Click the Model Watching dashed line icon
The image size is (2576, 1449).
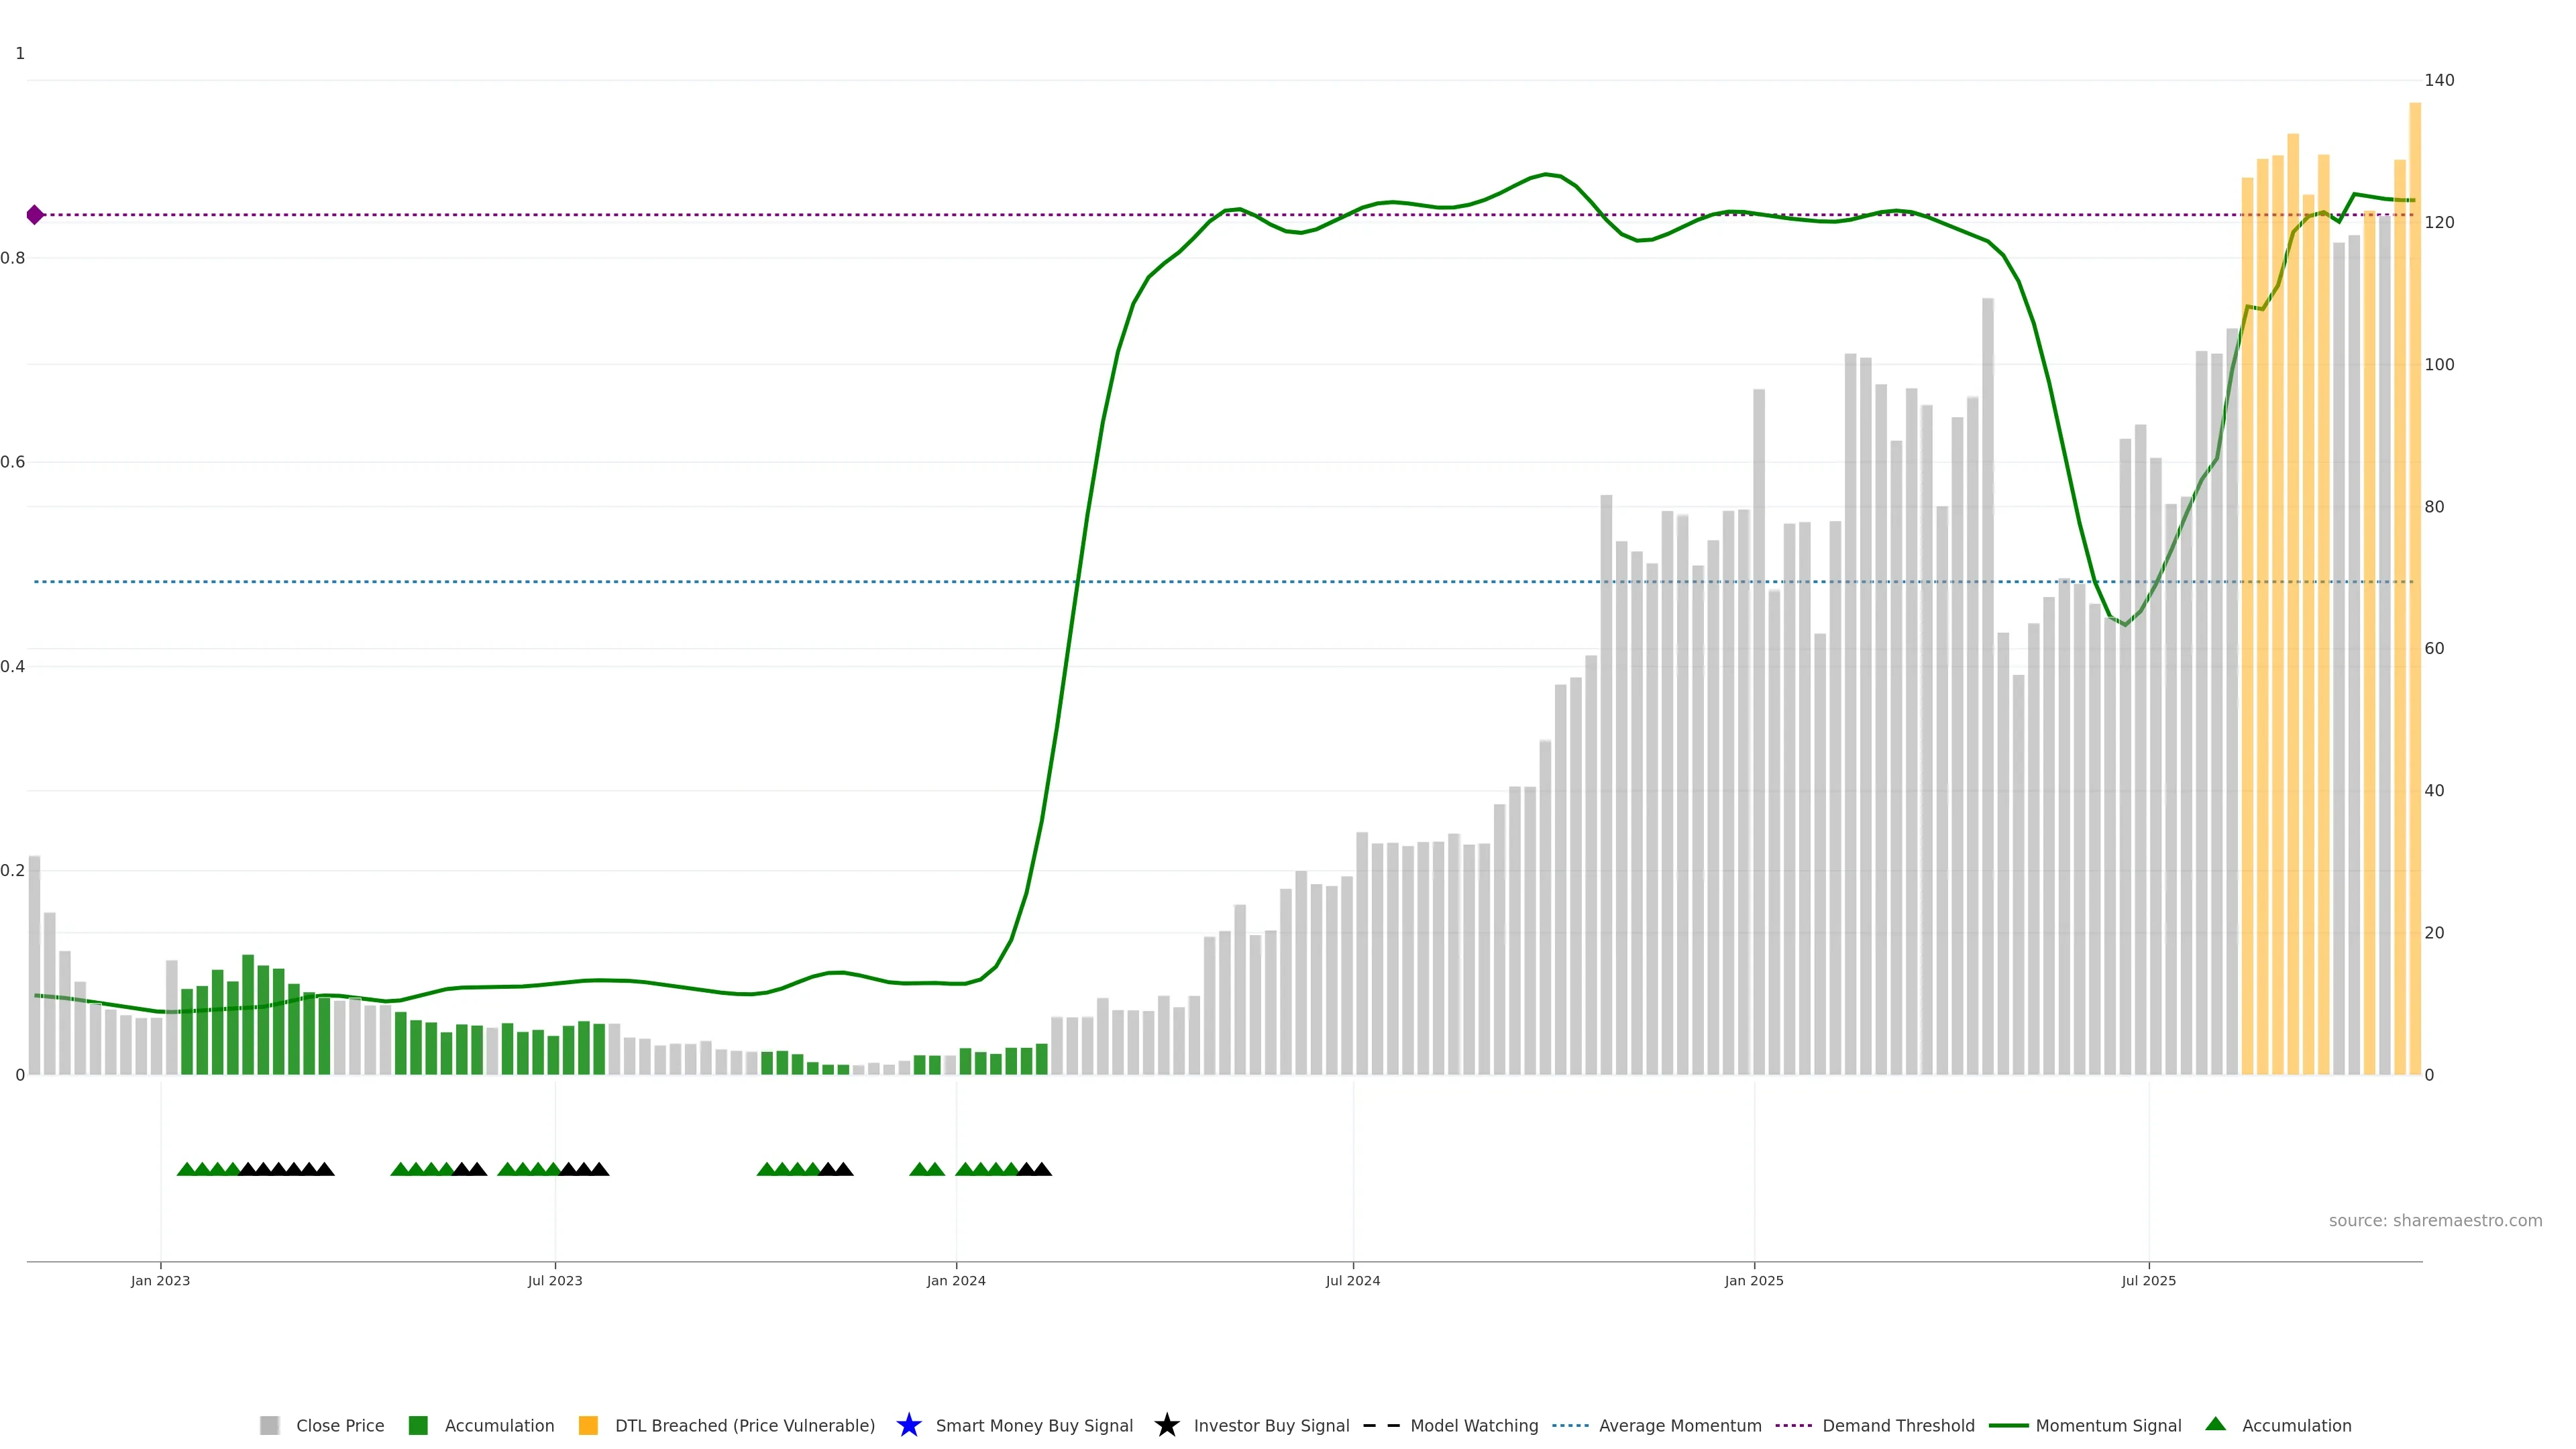click(1381, 1425)
